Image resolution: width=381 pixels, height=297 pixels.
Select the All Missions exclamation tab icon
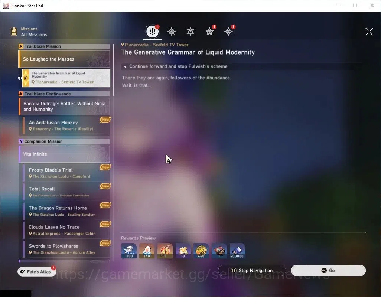(x=152, y=31)
